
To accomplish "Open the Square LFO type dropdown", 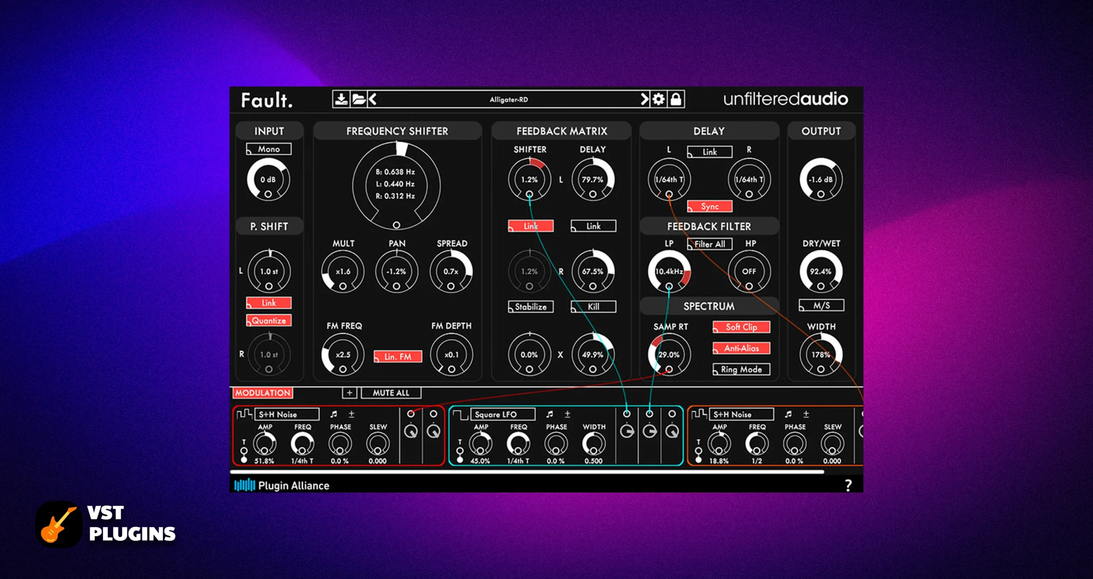I will [x=503, y=414].
